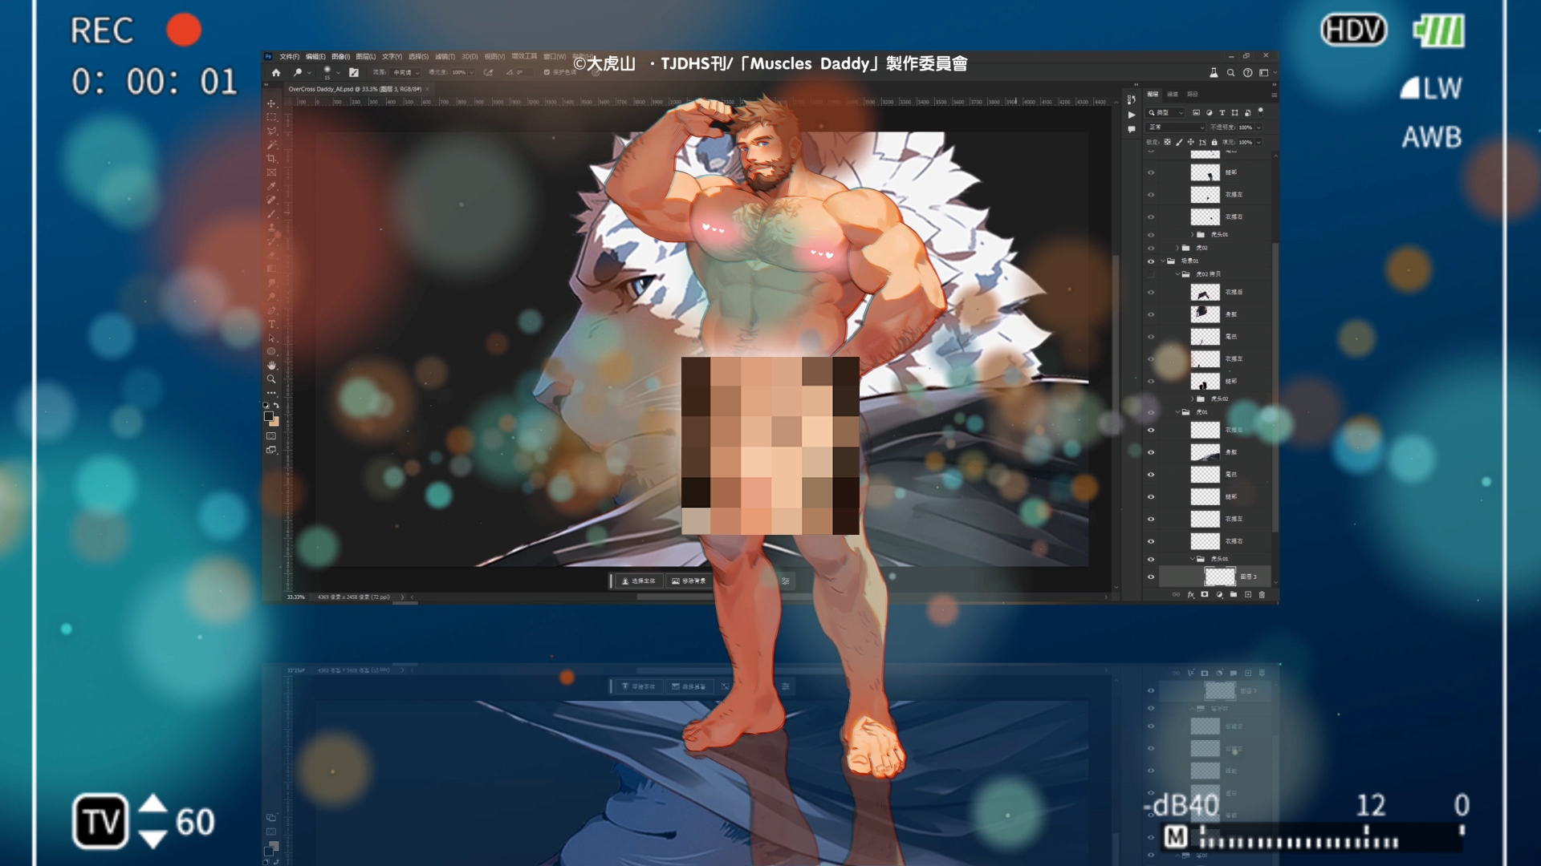Click the layer effects fx icon
Image resolution: width=1541 pixels, height=866 pixels.
click(x=1191, y=595)
